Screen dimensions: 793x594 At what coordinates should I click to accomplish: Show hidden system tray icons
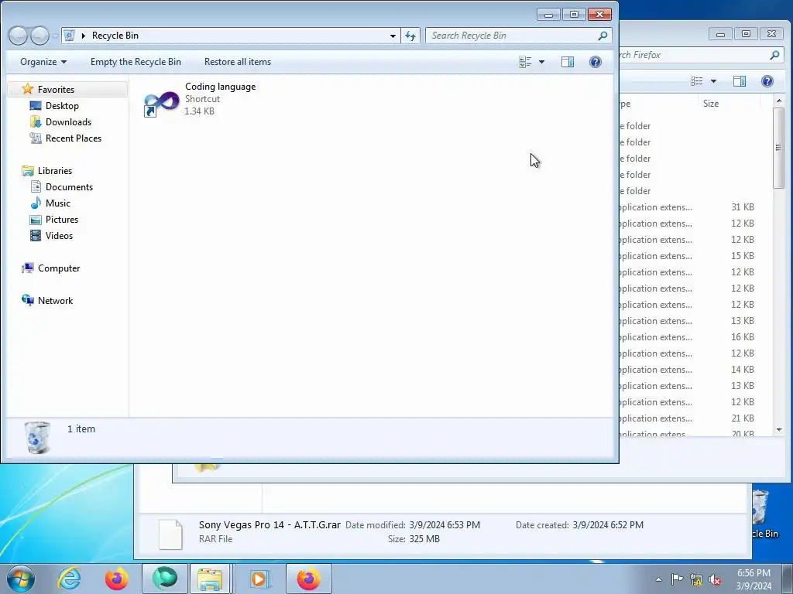coord(658,579)
